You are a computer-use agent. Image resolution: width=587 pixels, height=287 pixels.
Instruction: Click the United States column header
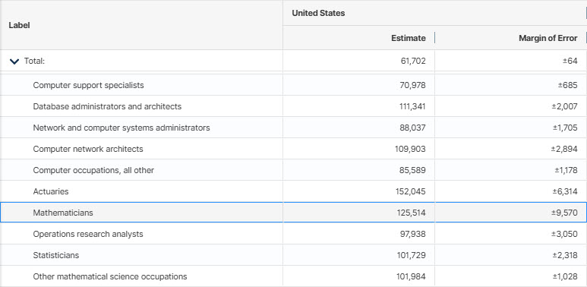point(319,13)
